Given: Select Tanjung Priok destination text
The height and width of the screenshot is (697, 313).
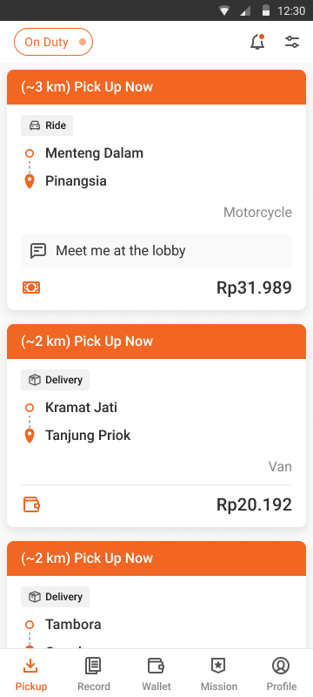Looking at the screenshot, I should [88, 435].
